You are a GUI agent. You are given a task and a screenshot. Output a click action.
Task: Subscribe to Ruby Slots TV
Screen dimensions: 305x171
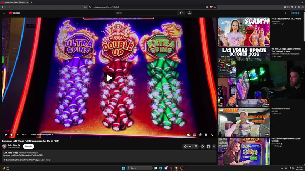(x=28, y=146)
